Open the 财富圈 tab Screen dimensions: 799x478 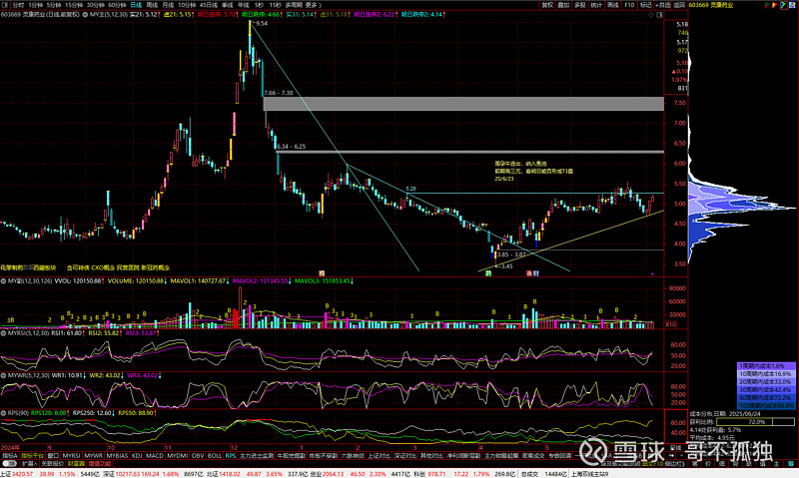(x=76, y=464)
